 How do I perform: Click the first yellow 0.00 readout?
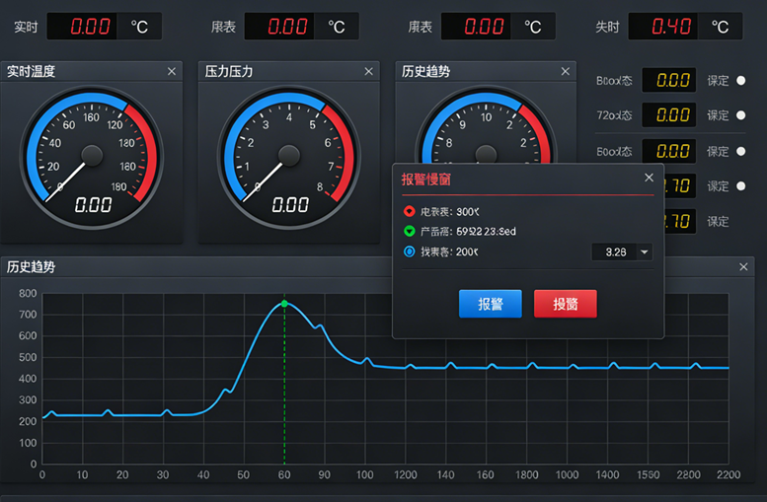(x=672, y=81)
